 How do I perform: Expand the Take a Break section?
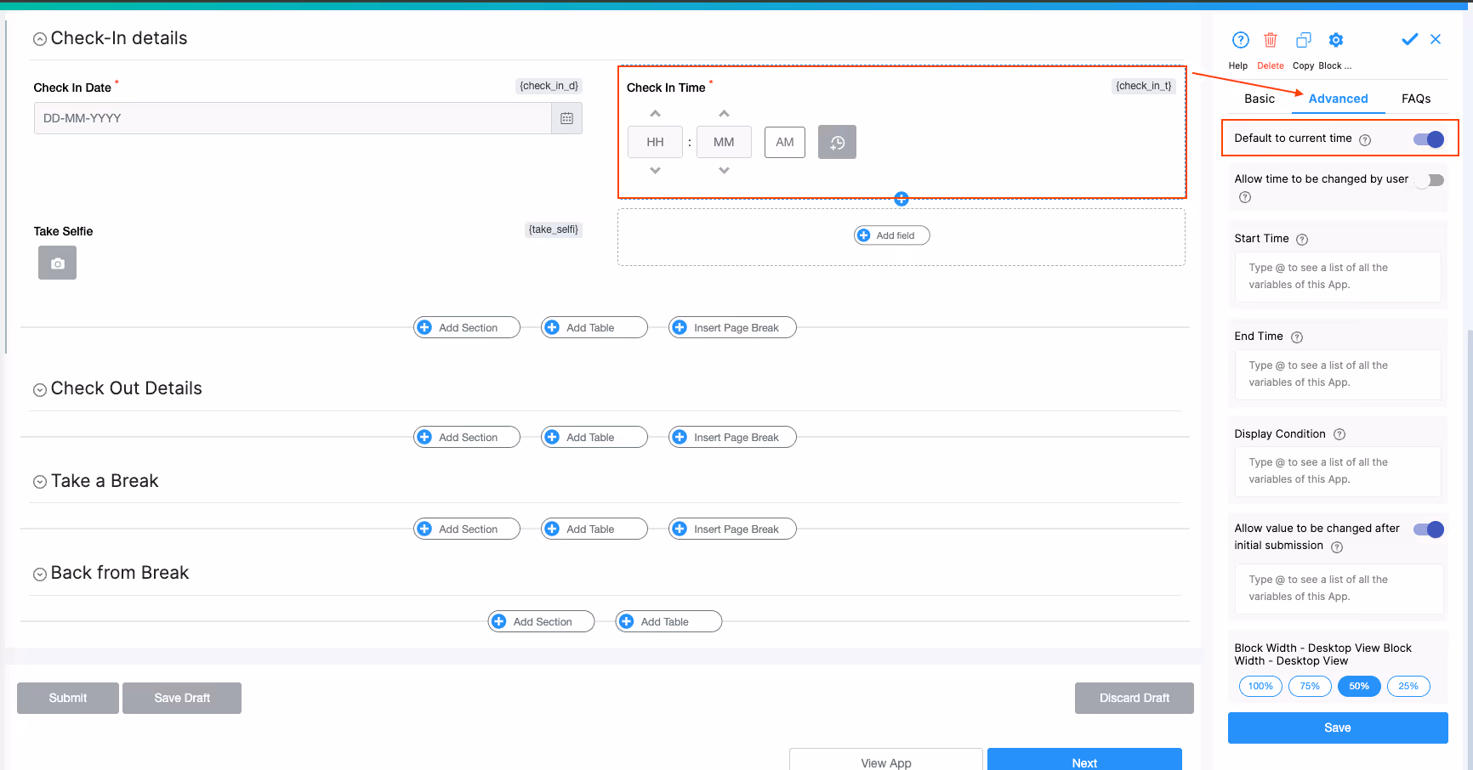40,482
